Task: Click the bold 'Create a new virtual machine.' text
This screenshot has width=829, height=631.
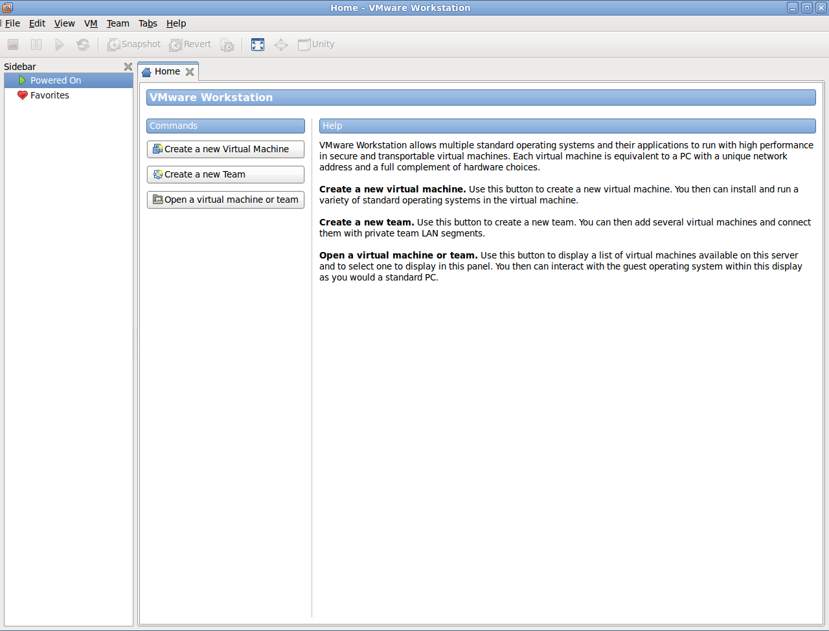Action: (392, 189)
